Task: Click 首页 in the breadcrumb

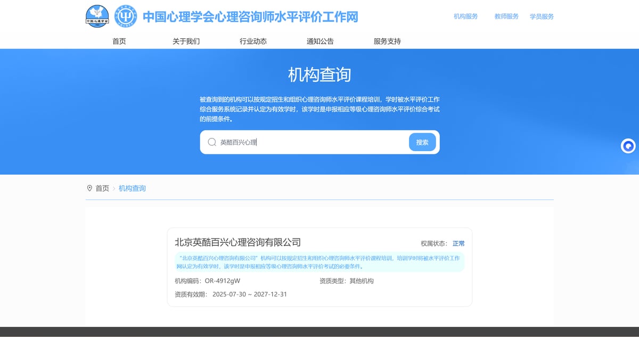Action: coord(102,188)
